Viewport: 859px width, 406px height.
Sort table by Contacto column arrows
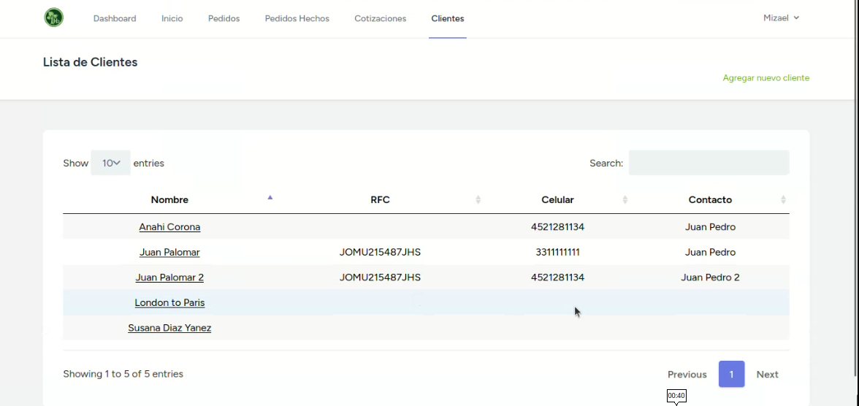point(783,200)
